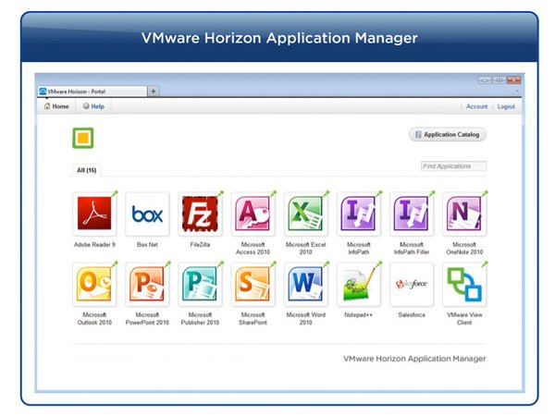Open the Help menu item
Image resolution: width=555 pixels, height=416 pixels.
tap(92, 106)
